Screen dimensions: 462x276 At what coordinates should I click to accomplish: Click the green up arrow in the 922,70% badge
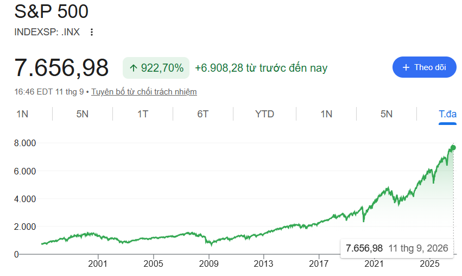point(134,68)
